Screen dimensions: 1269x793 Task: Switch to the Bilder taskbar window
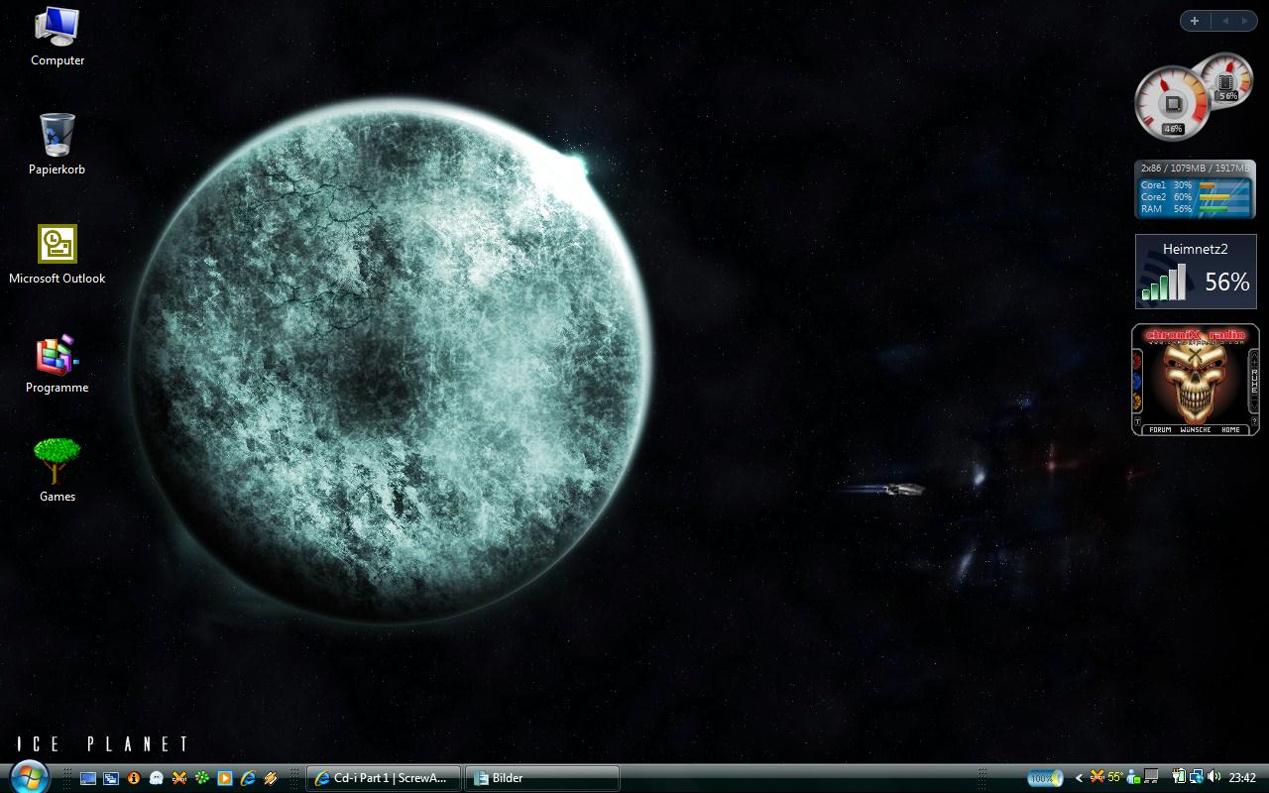(x=541, y=778)
